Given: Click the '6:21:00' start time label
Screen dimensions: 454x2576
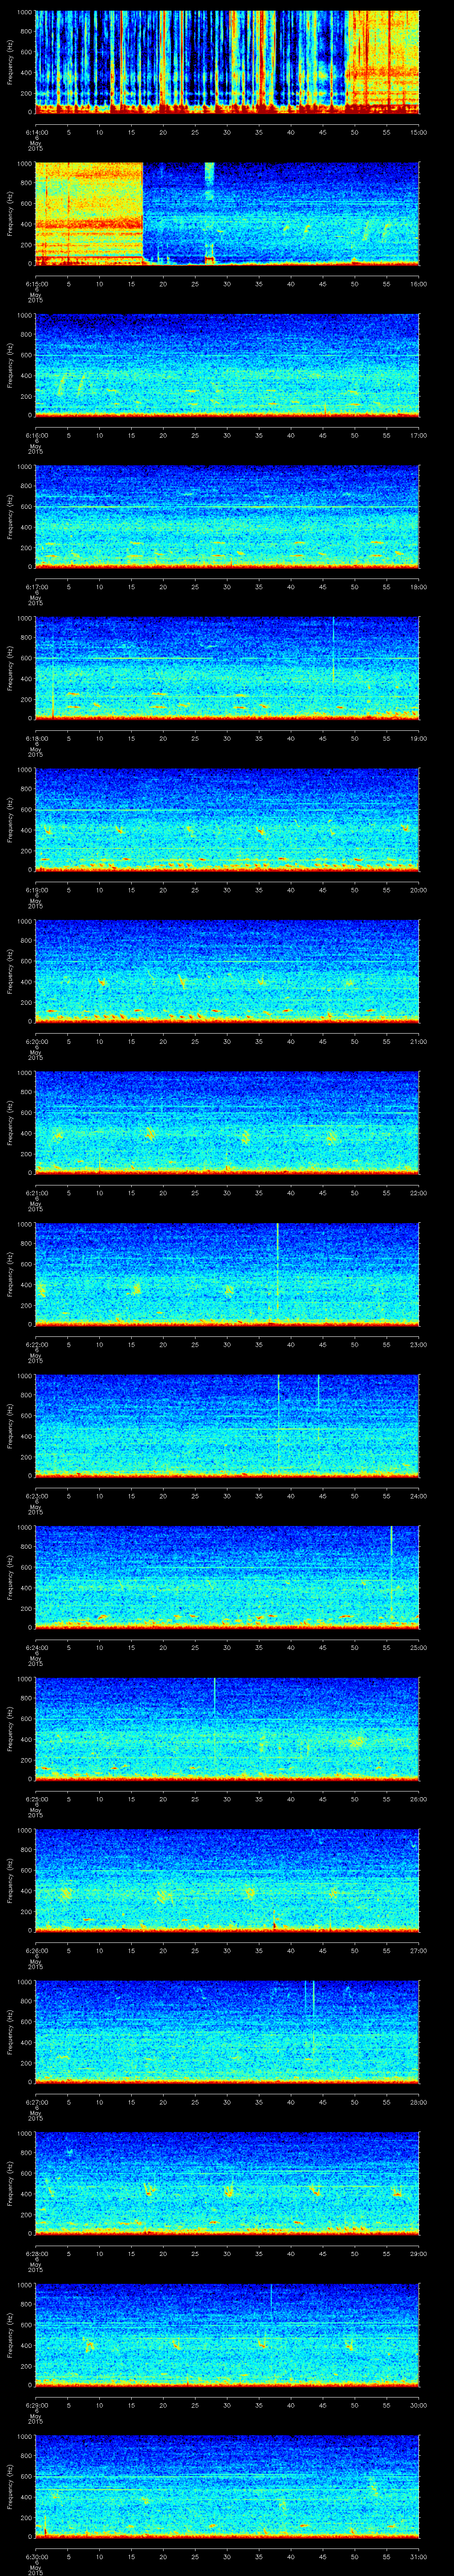Looking at the screenshot, I should point(36,1193).
